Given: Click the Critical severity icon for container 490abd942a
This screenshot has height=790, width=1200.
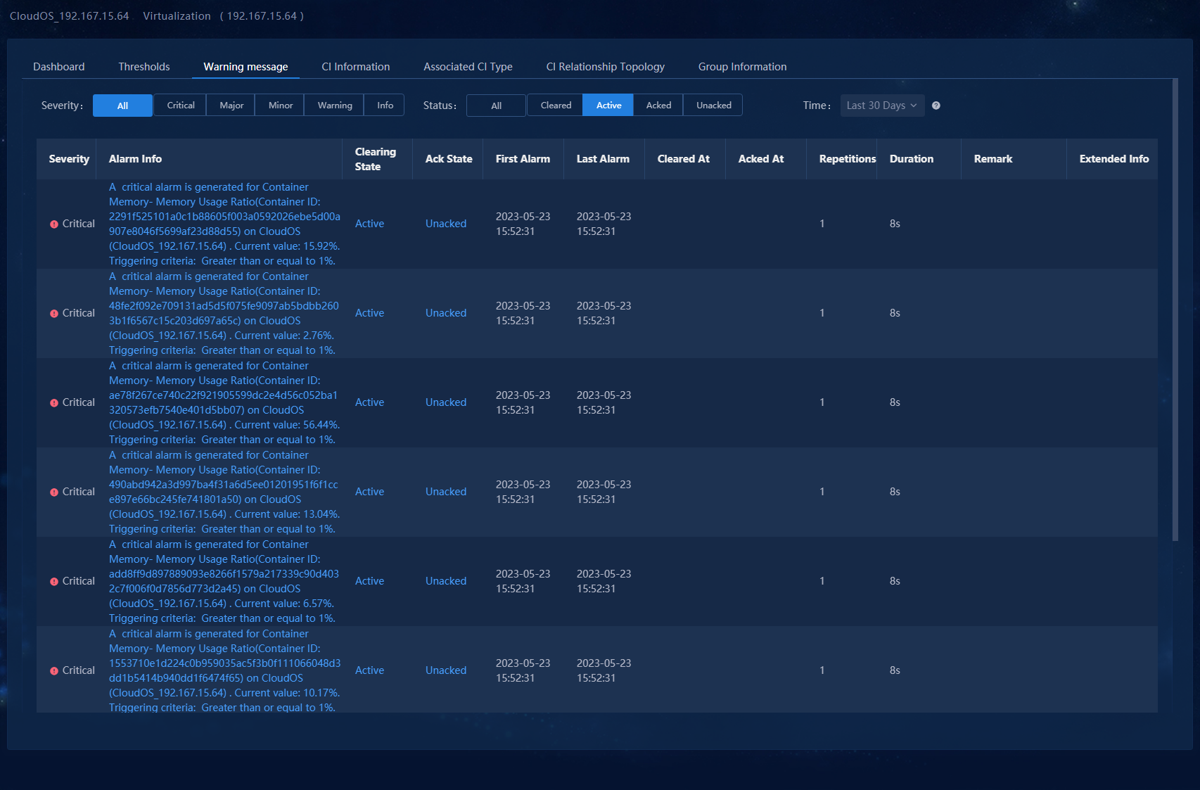Looking at the screenshot, I should [54, 492].
